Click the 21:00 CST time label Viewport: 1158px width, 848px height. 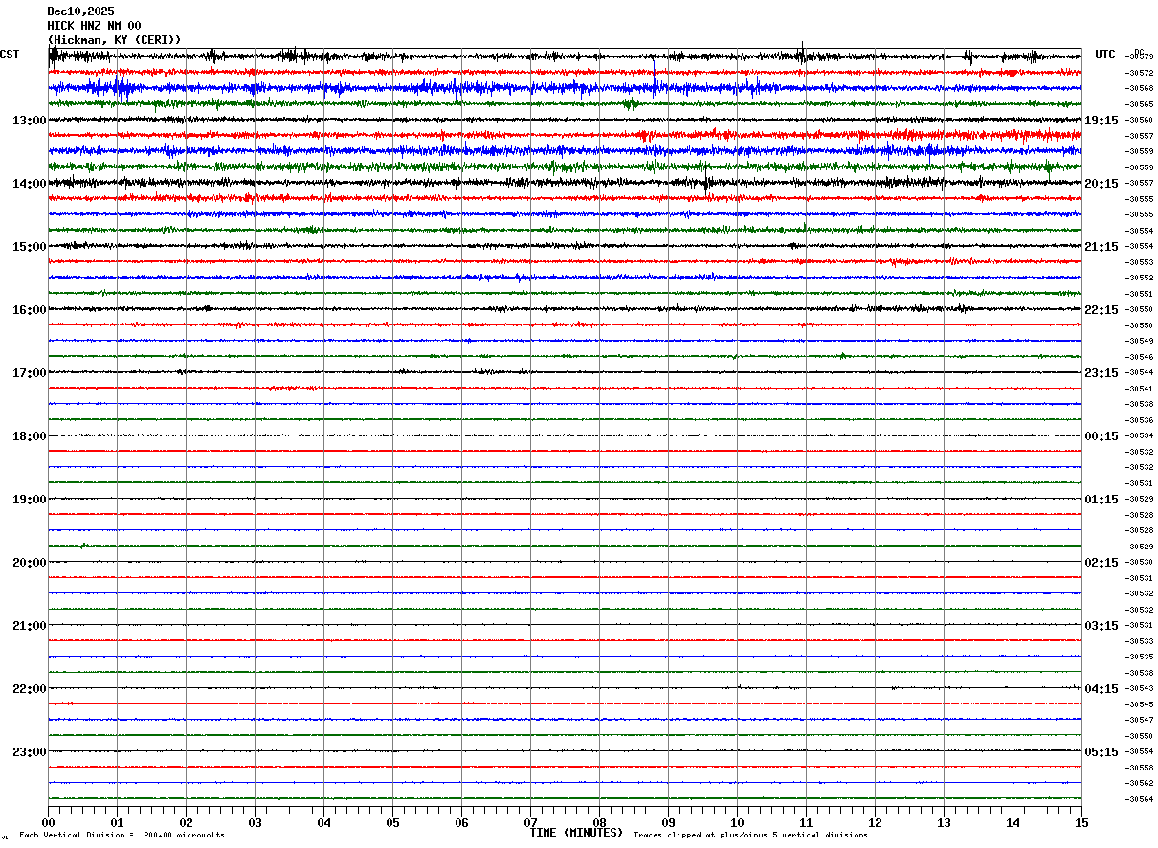tap(29, 626)
